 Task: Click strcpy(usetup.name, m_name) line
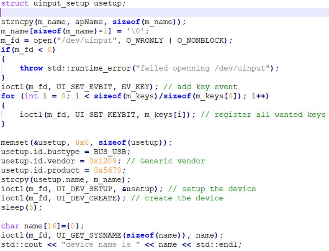click(x=66, y=180)
